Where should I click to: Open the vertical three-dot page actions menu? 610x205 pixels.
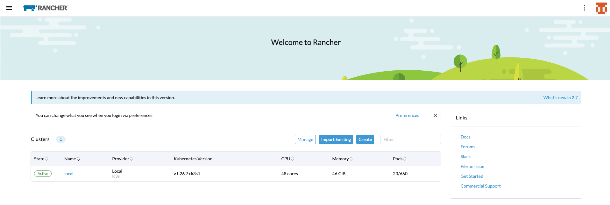pos(584,8)
